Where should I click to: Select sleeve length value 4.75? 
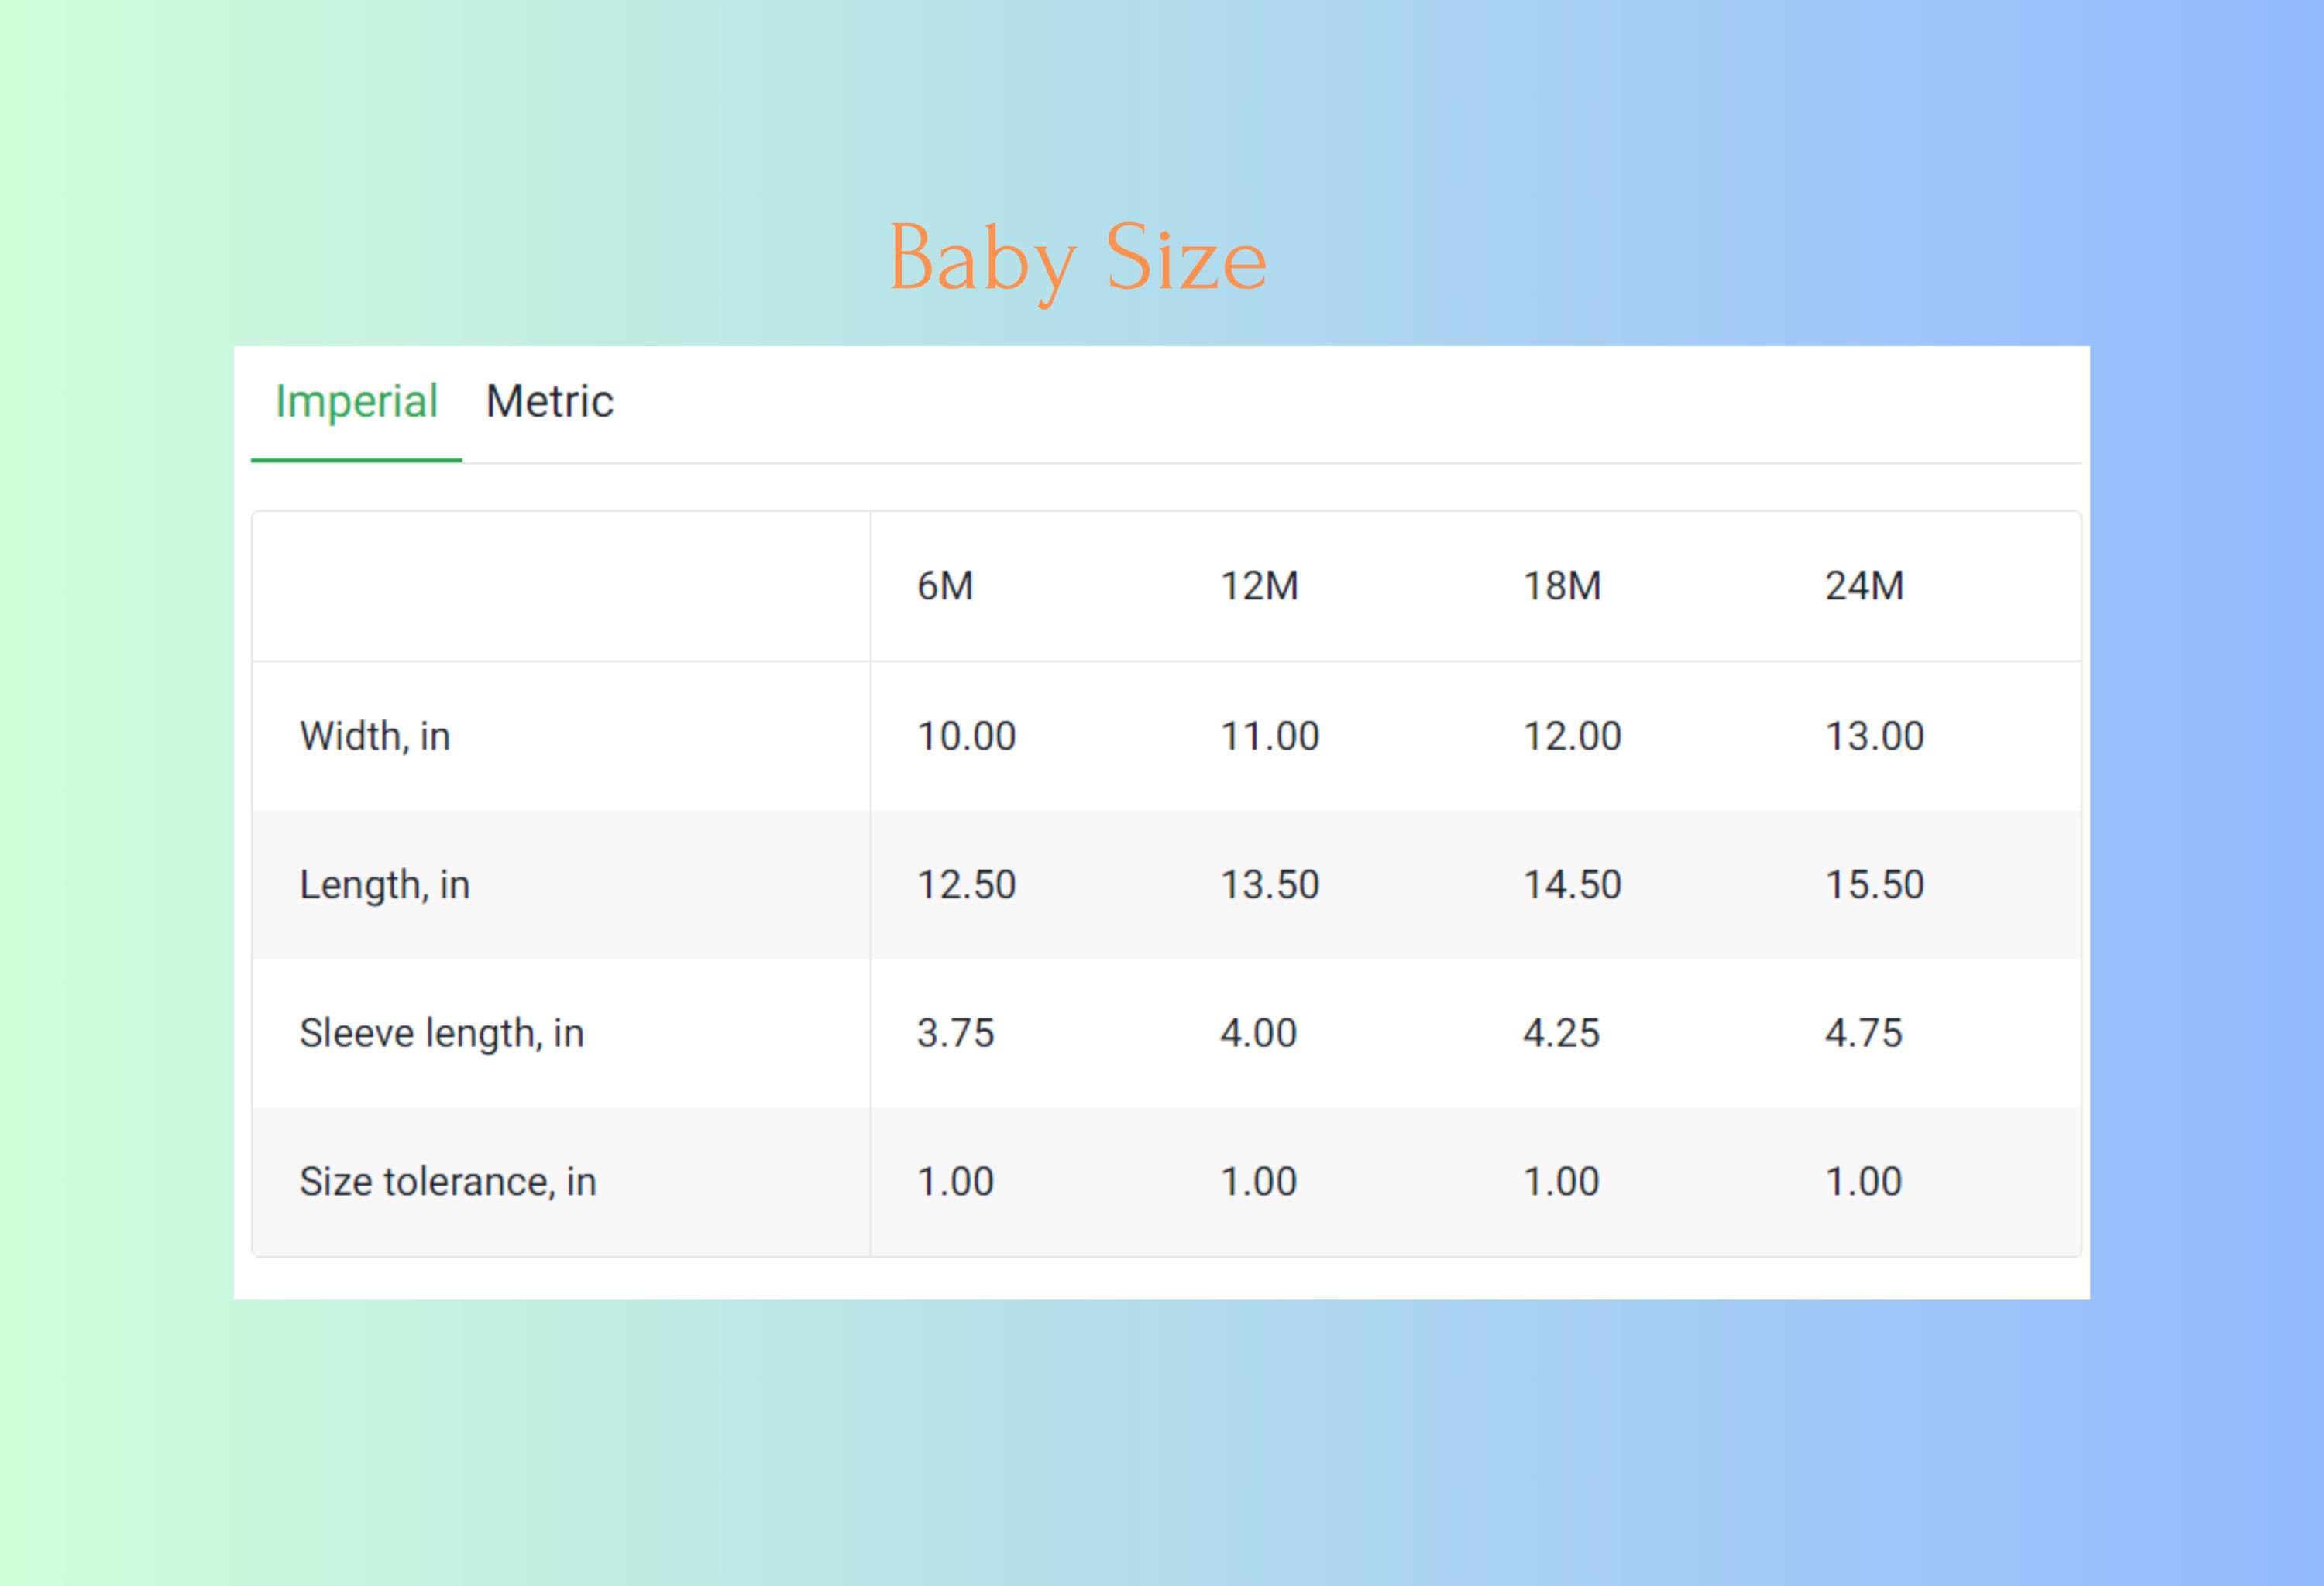point(1863,1033)
